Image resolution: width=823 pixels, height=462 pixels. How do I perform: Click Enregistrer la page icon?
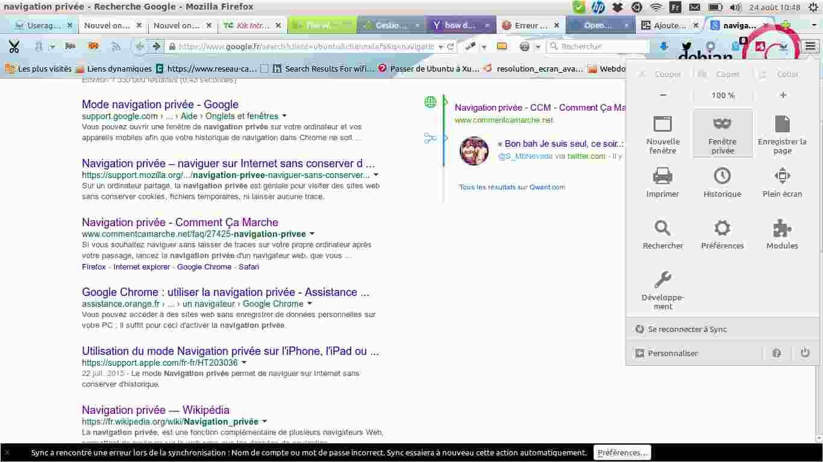[782, 124]
